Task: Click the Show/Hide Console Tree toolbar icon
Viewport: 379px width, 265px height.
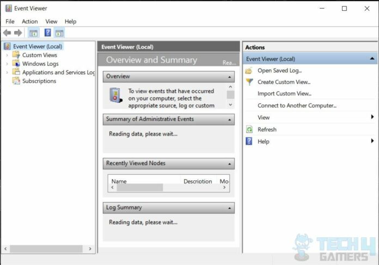Action: 33,33
